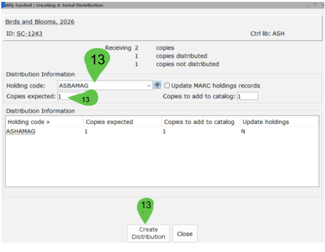325x252 pixels.
Task: Maximize the Serial Distribution window
Action: tap(316, 5)
